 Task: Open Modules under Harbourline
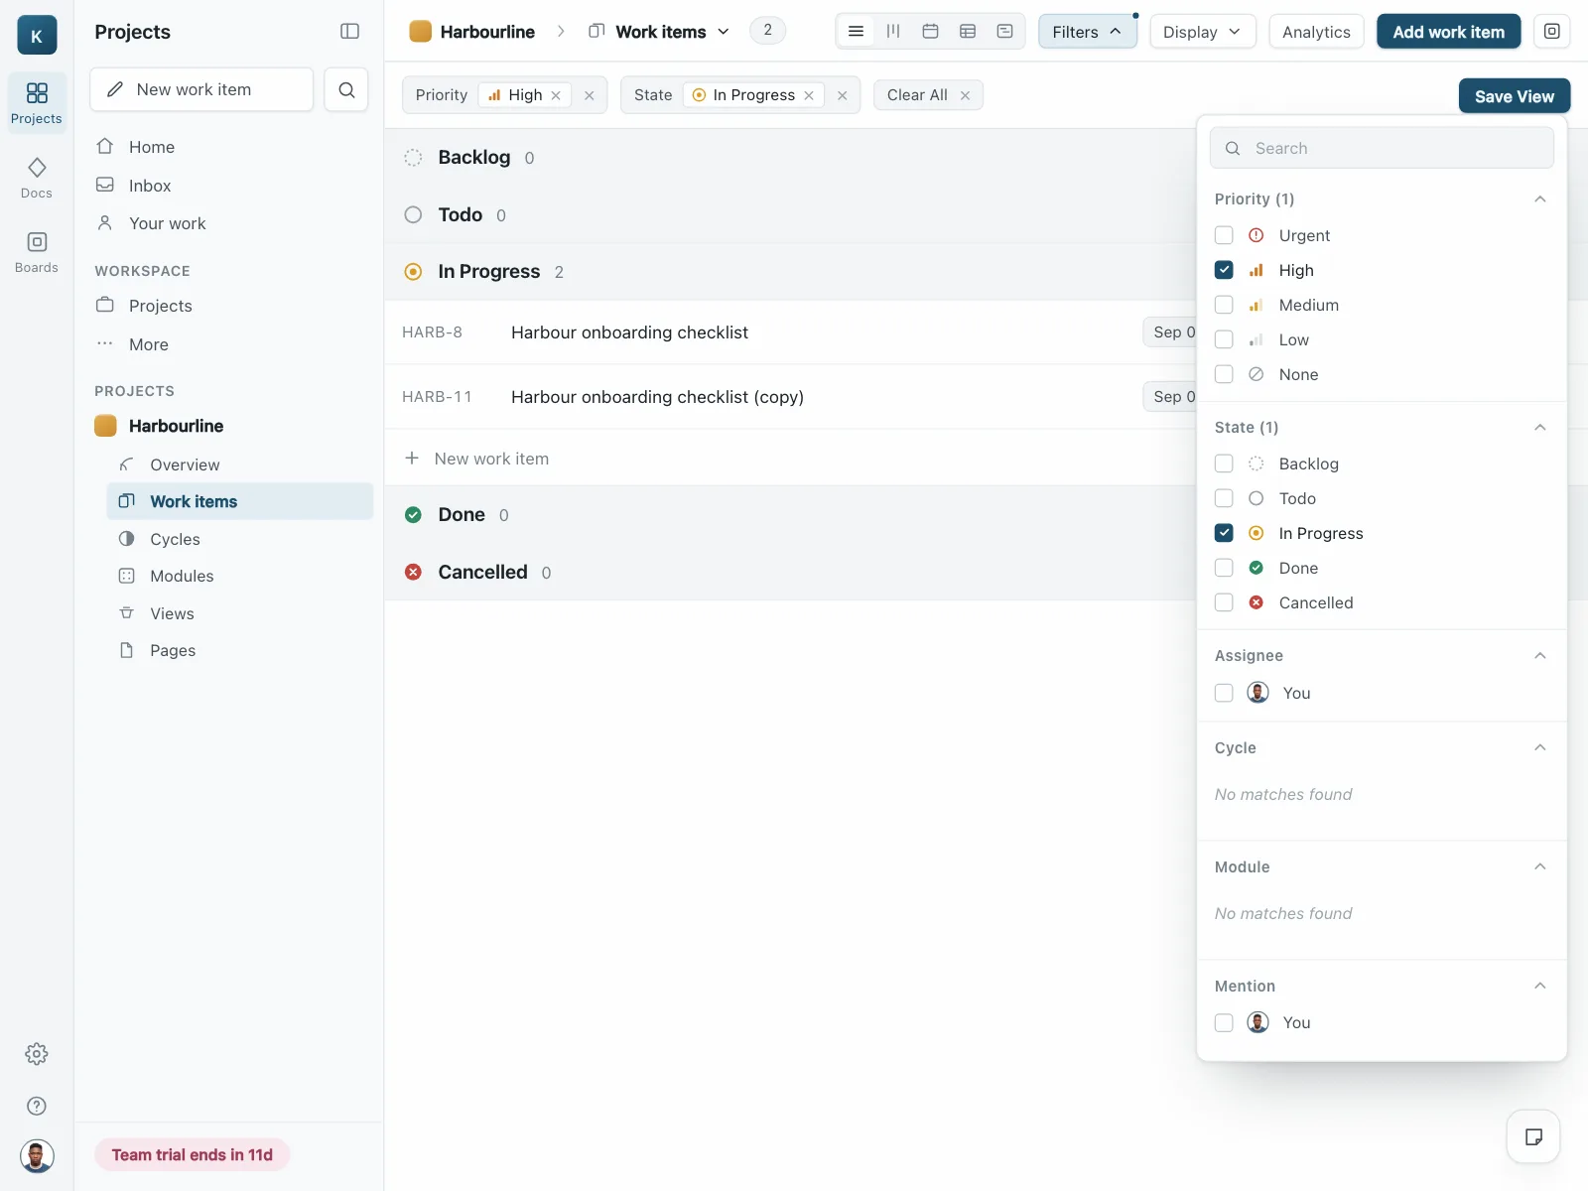click(240, 576)
